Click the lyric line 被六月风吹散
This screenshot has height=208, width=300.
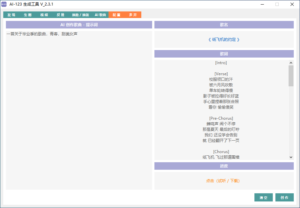click(x=221, y=85)
